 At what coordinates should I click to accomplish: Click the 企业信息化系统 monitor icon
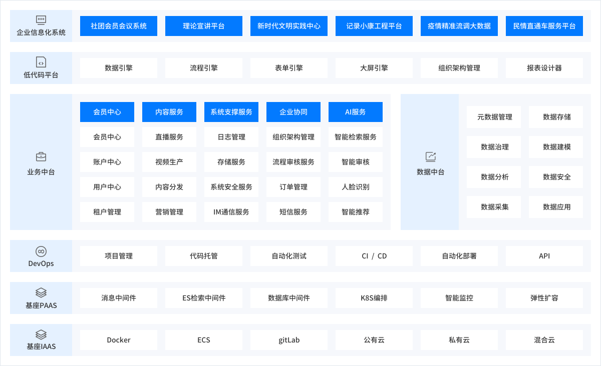pos(41,20)
